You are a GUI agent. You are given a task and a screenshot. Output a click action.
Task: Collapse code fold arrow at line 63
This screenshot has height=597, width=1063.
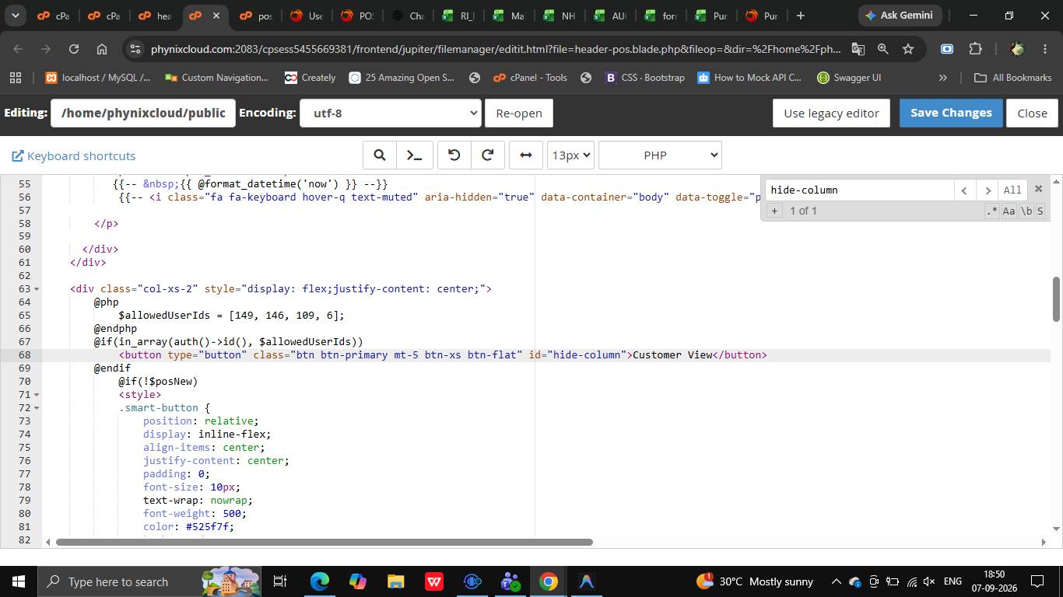[37, 289]
